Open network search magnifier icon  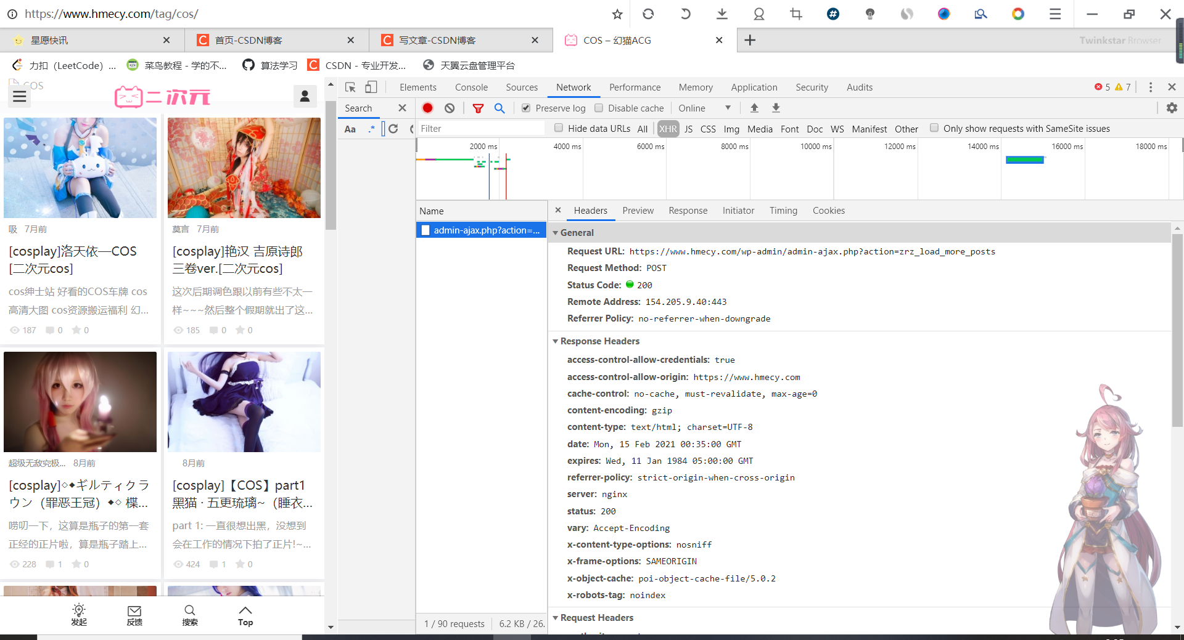[x=499, y=108]
